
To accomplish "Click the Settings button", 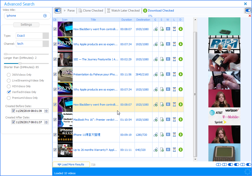I will tap(26, 25).
